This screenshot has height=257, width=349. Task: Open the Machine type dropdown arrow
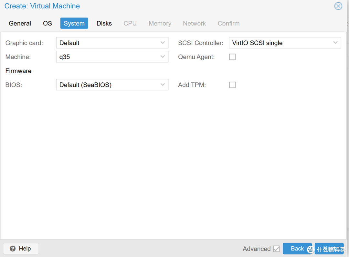pyautogui.click(x=163, y=57)
